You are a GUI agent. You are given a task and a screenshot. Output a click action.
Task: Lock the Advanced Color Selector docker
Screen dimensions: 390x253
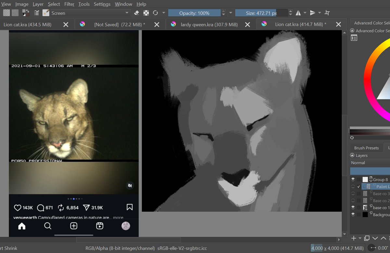pos(352,31)
